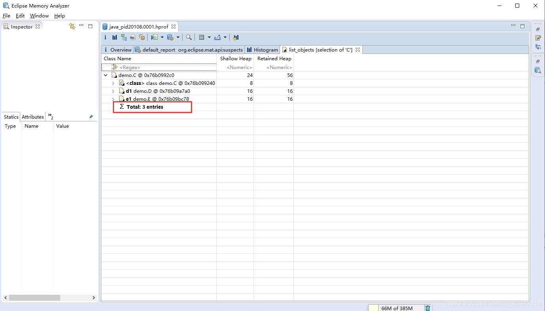Open the heap dump overview toolbar icon

(x=105, y=37)
